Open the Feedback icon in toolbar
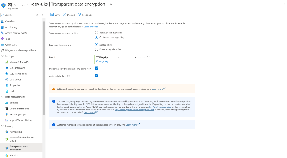287x158 pixels. coord(79,15)
